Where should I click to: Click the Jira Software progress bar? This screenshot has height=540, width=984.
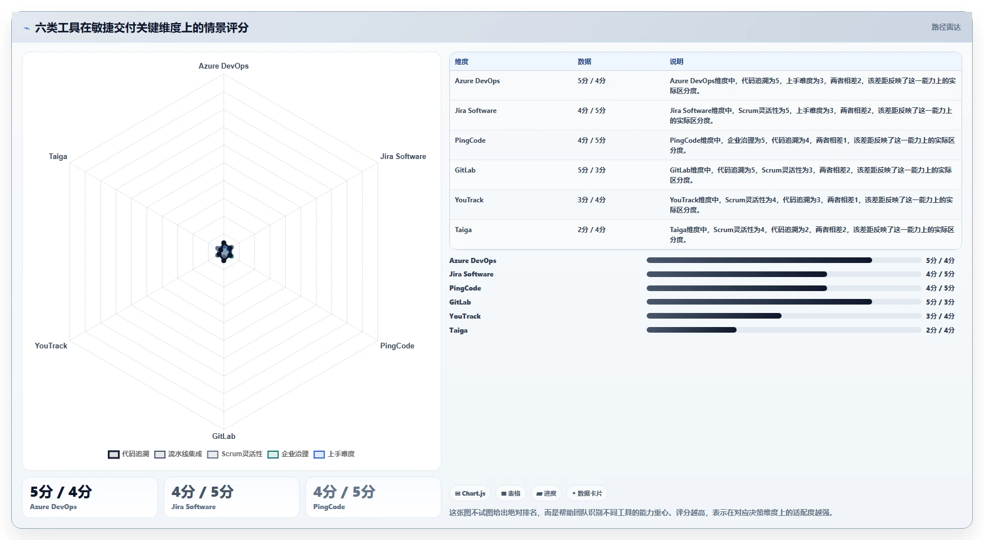point(784,274)
